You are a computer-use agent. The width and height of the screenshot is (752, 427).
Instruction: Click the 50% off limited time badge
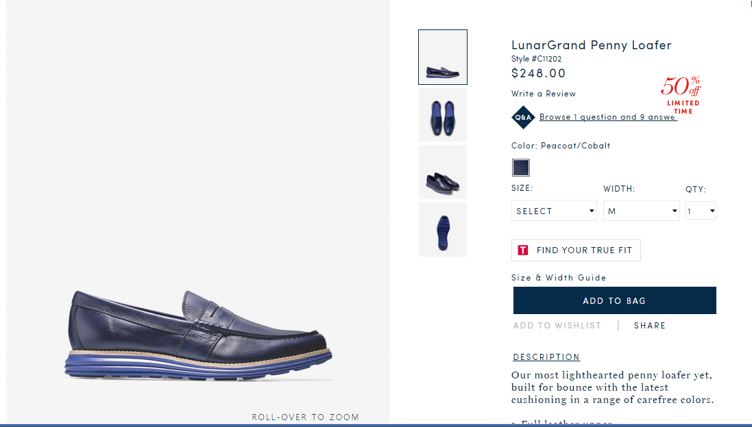[681, 94]
